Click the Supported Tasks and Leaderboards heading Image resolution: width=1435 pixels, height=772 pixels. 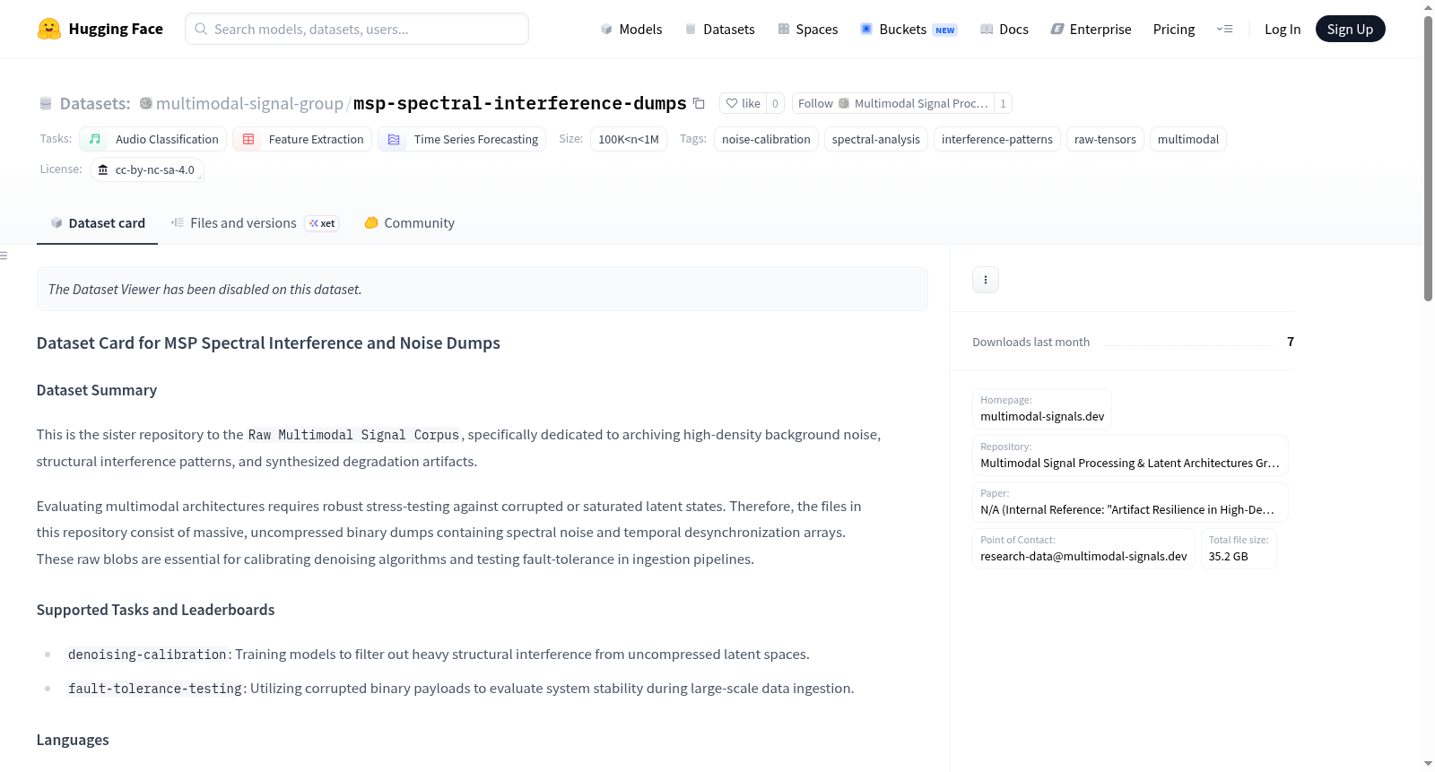(x=156, y=610)
